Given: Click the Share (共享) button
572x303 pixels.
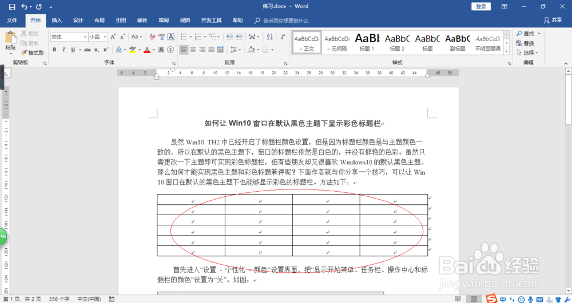Looking at the screenshot, I should pyautogui.click(x=553, y=21).
